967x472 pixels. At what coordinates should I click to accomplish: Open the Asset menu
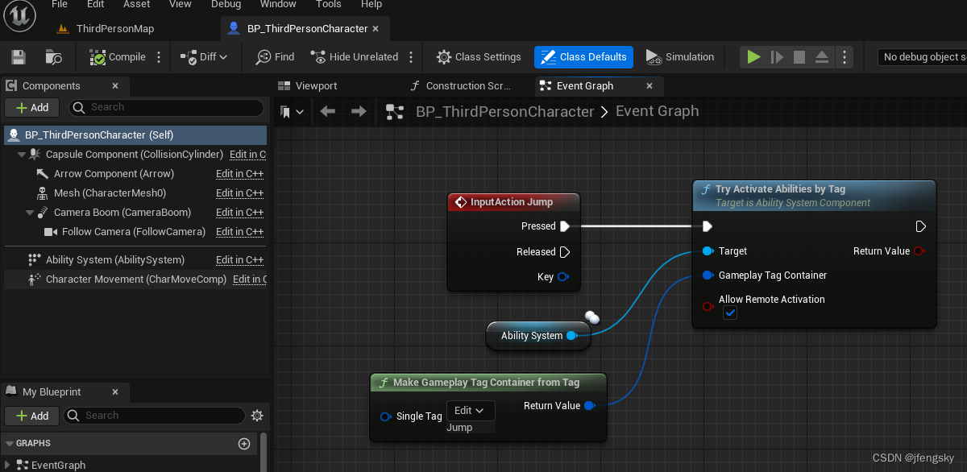point(136,4)
